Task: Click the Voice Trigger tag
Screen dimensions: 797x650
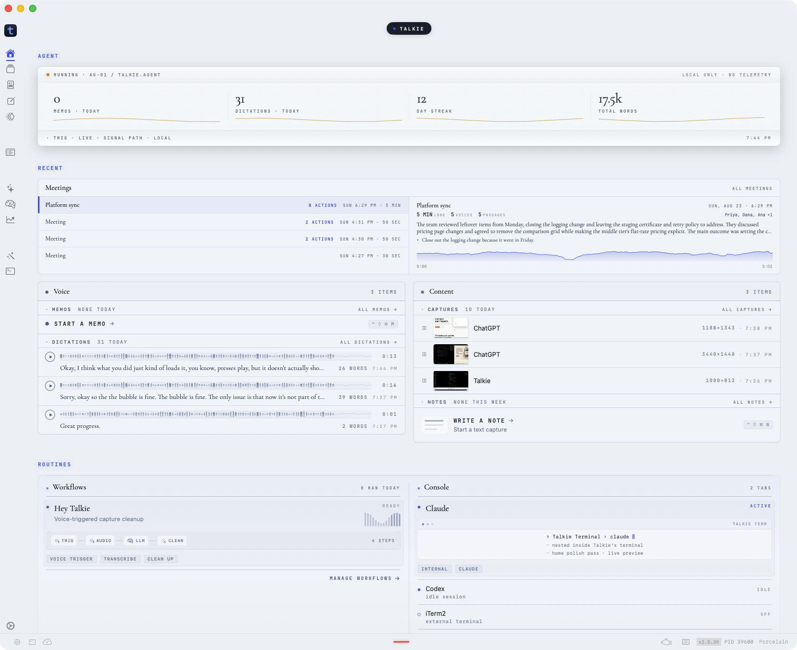Action: click(x=71, y=559)
